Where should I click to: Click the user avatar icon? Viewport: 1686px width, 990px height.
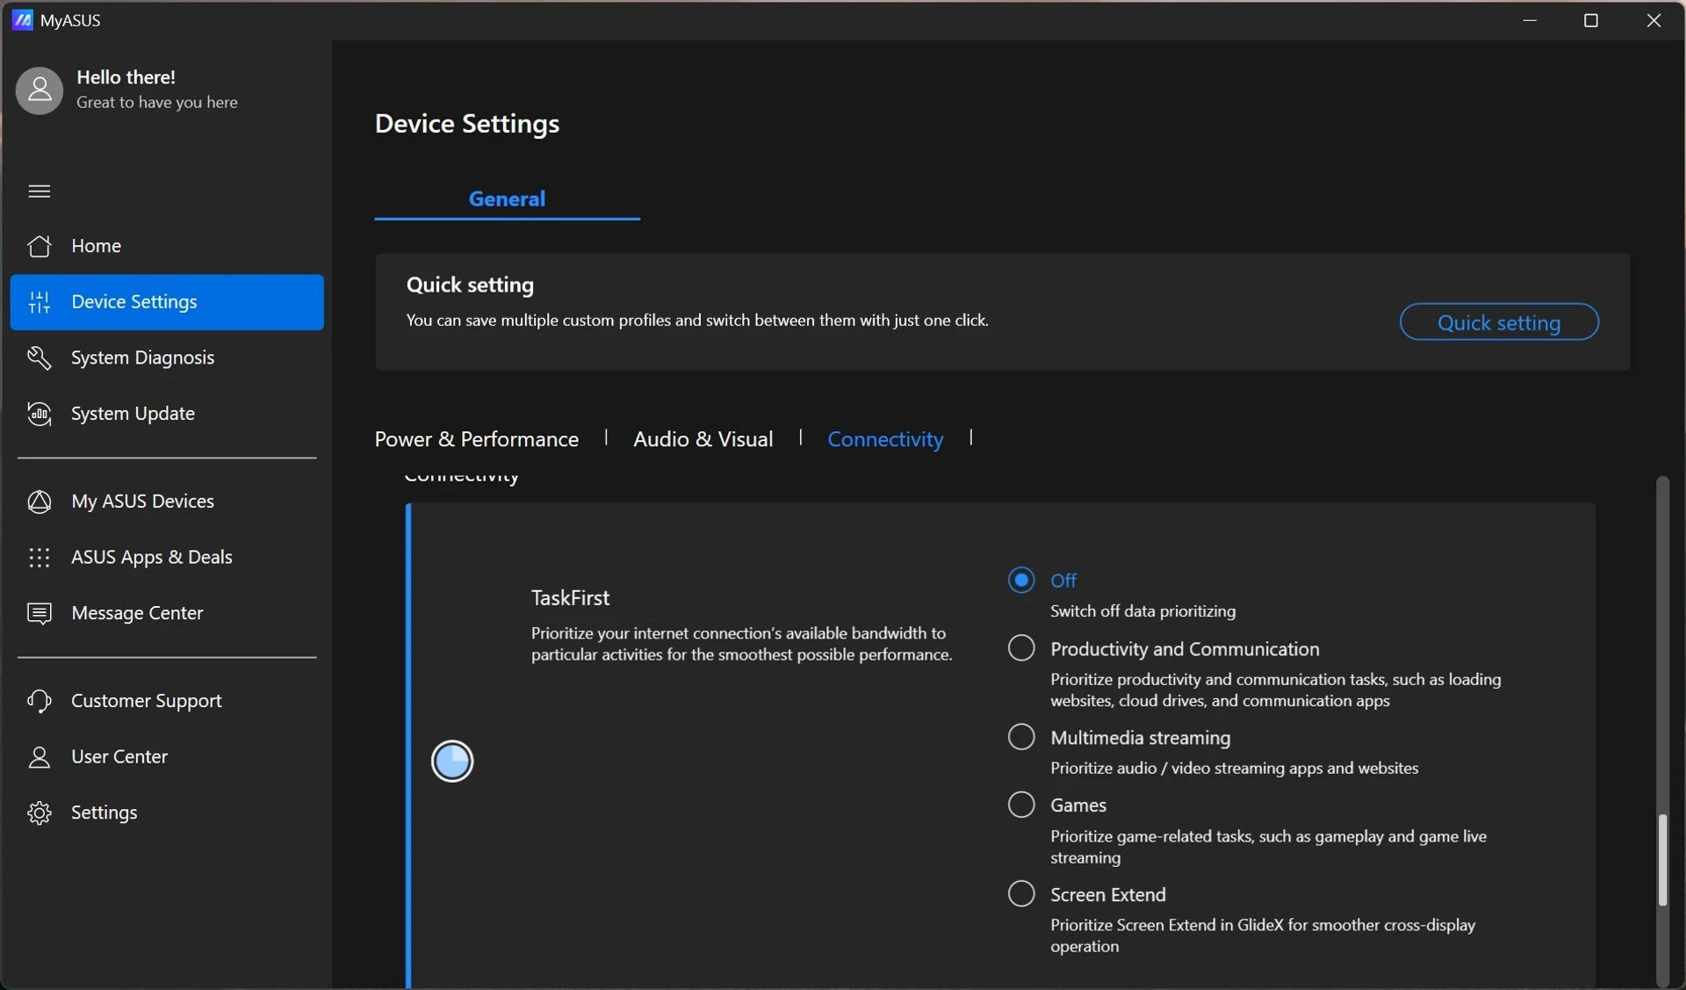(40, 90)
